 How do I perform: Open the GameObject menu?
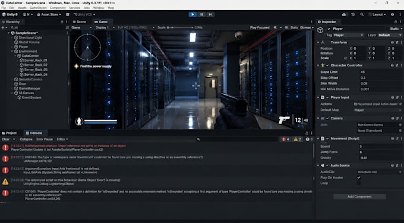click(38, 8)
